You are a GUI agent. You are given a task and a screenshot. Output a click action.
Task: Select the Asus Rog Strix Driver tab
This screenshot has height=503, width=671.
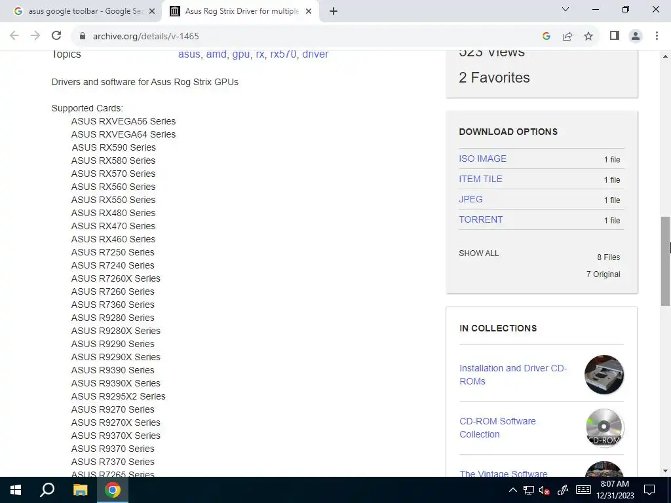[240, 11]
